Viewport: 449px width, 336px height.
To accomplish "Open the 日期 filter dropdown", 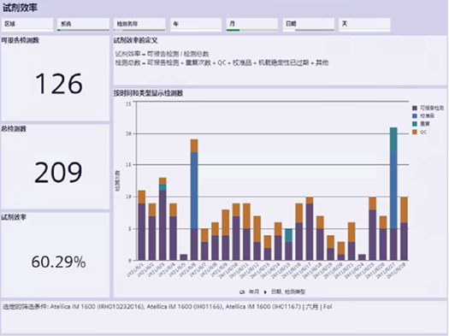I will [x=309, y=24].
